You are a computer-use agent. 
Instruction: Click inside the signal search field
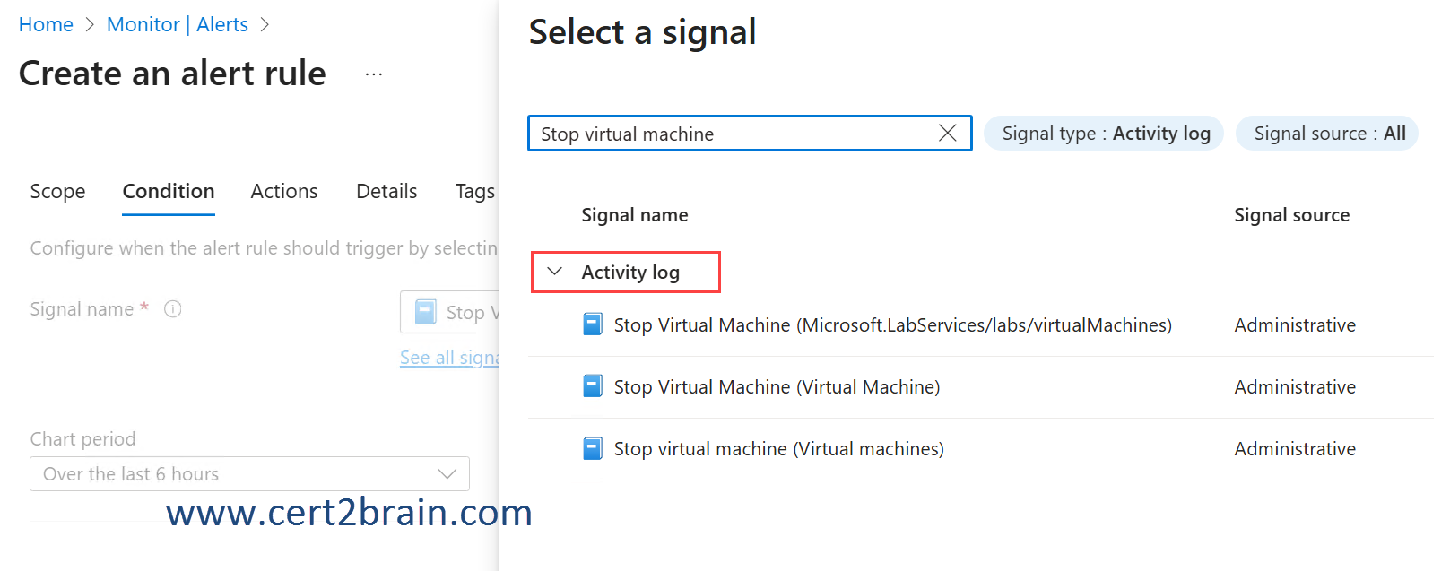[x=731, y=134]
